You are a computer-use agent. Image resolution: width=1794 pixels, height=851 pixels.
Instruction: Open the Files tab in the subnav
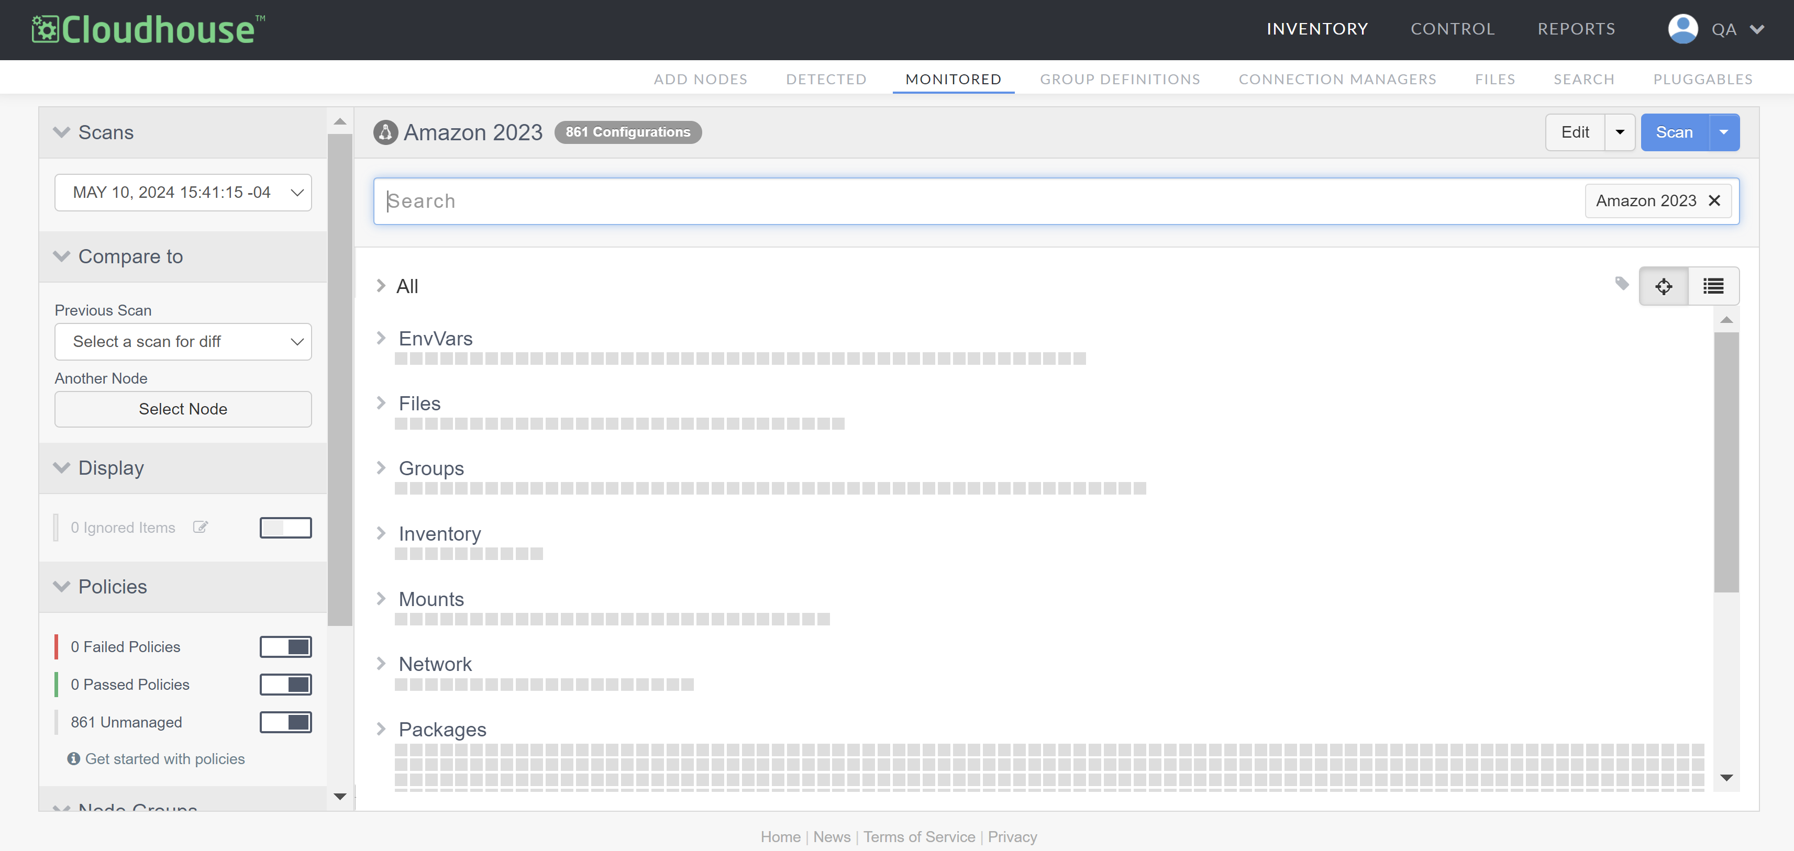(1494, 80)
